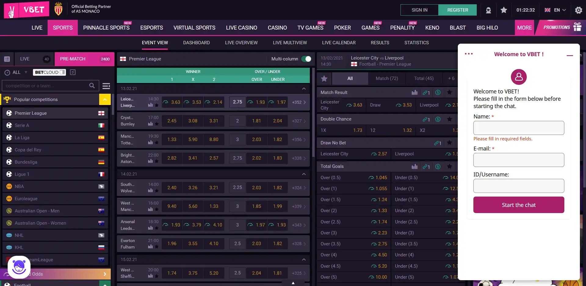Open the chatbot mascot icon
The image size is (586, 286).
19,267
